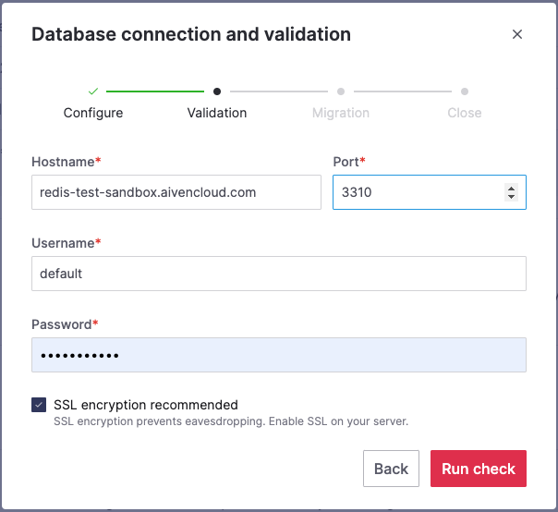Go to the Configure step label
This screenshot has height=512, width=558.
[x=93, y=113]
